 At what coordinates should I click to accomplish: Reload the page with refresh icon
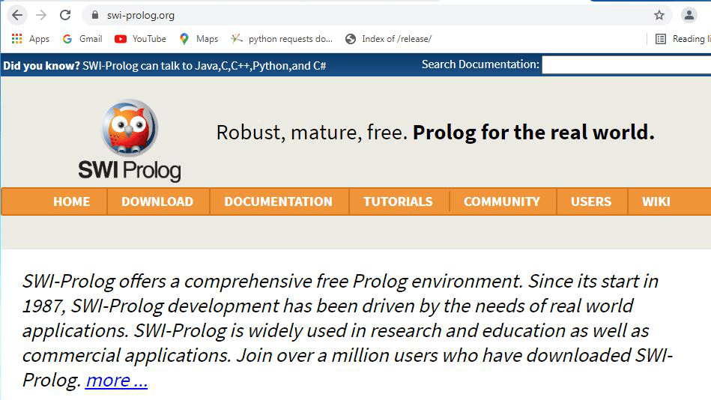pyautogui.click(x=65, y=15)
